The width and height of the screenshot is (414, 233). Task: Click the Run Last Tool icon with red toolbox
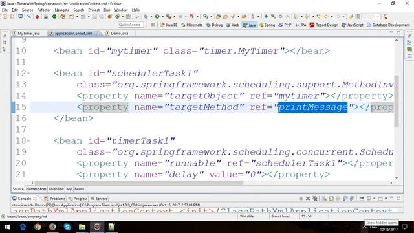click(x=168, y=16)
